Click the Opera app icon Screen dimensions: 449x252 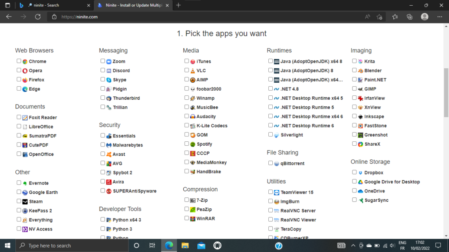25,70
